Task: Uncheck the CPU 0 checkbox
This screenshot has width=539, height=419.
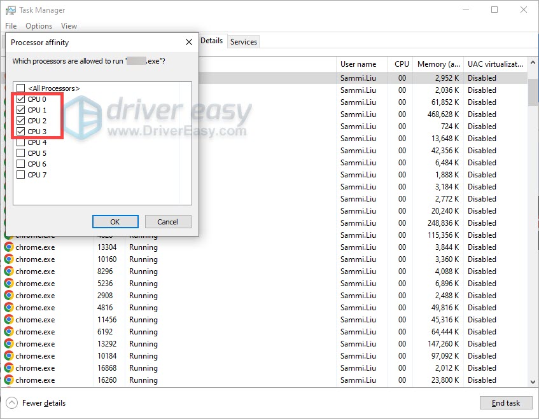Action: 22,99
